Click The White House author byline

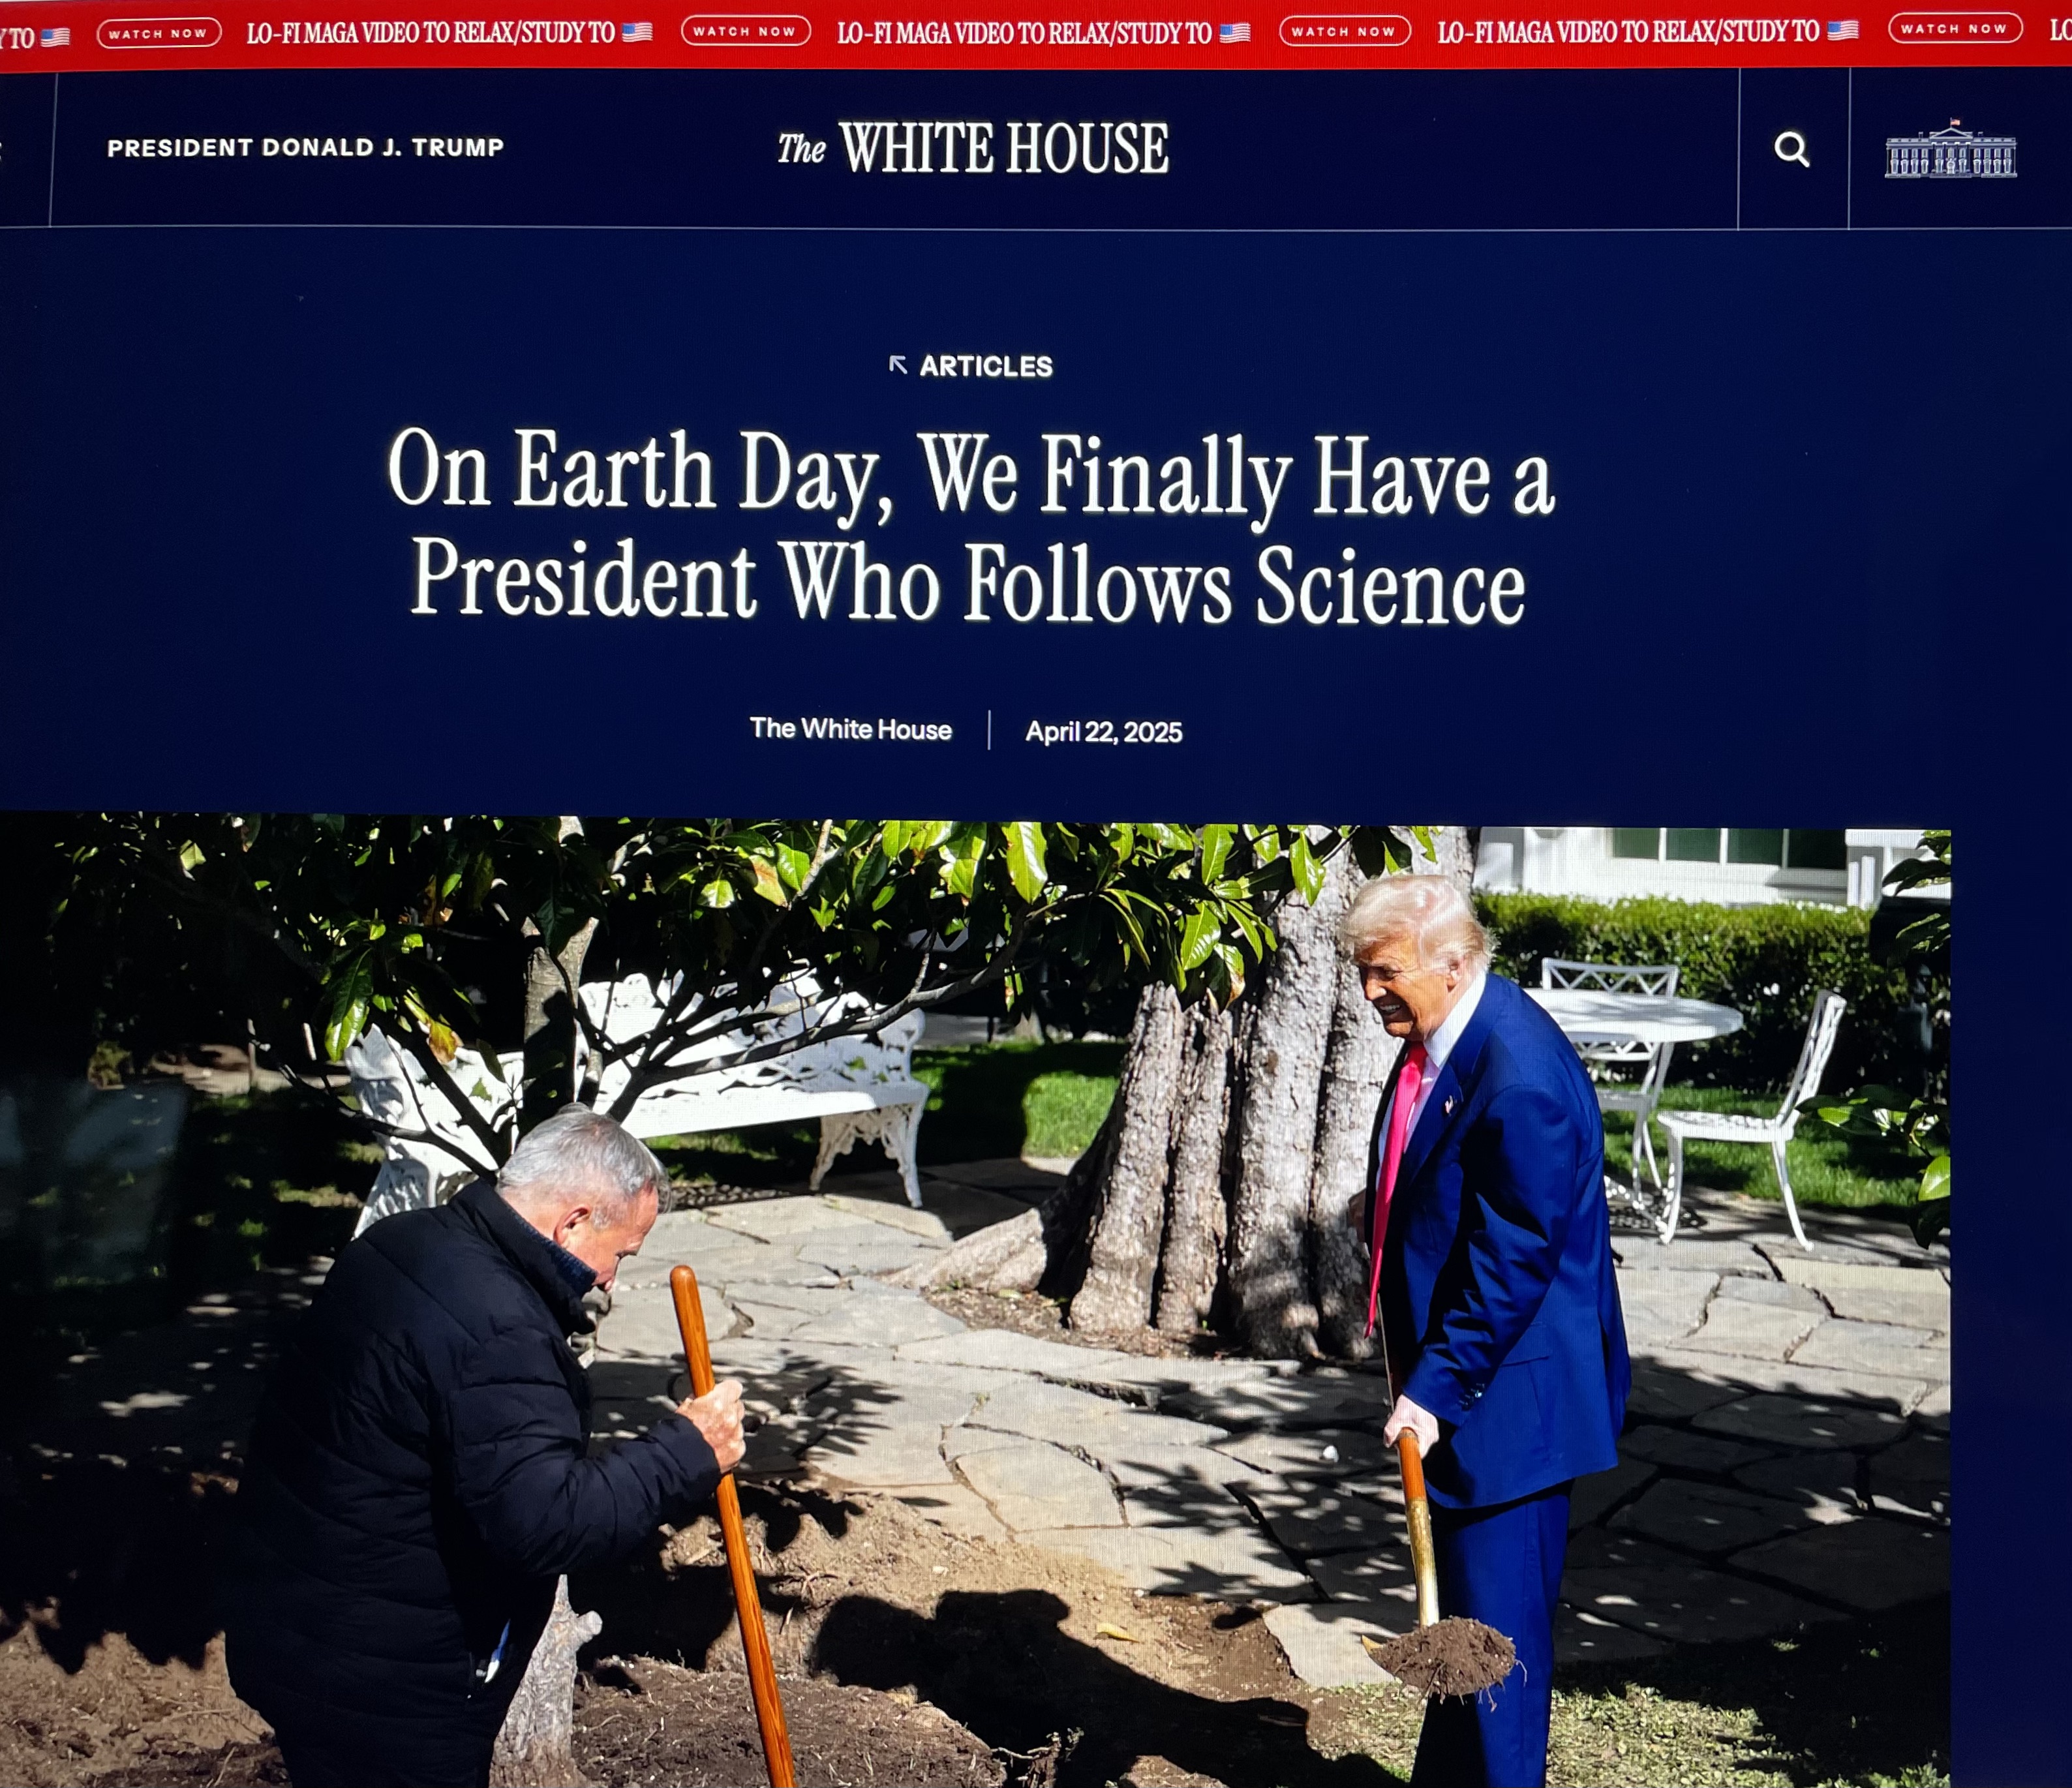tap(851, 729)
